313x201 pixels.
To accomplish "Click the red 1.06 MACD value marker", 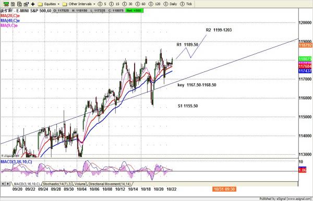I will (303, 170).
